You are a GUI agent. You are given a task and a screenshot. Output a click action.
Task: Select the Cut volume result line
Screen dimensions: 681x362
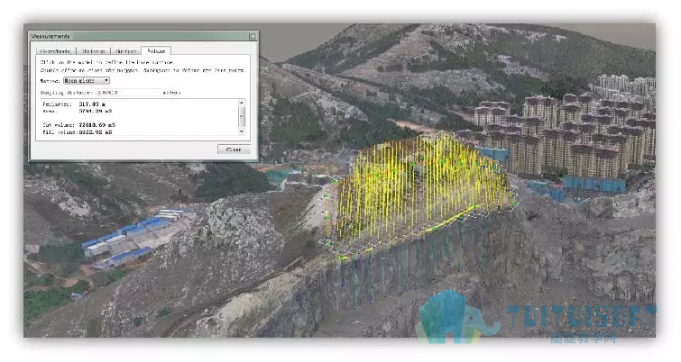pos(78,125)
